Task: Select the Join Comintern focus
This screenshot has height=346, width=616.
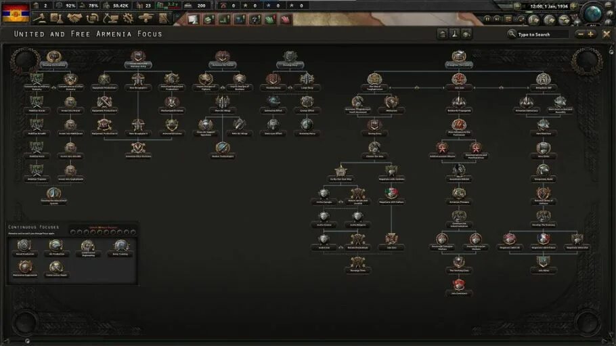Action: point(458,286)
